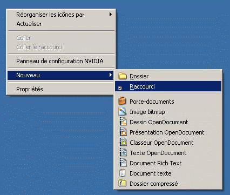Image resolution: width=230 pixels, height=195 pixels.
Task: Click the Document Rich Text icon
Action: pos(123,163)
